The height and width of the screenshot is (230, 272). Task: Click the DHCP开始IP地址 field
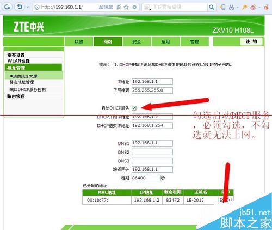(x=152, y=117)
